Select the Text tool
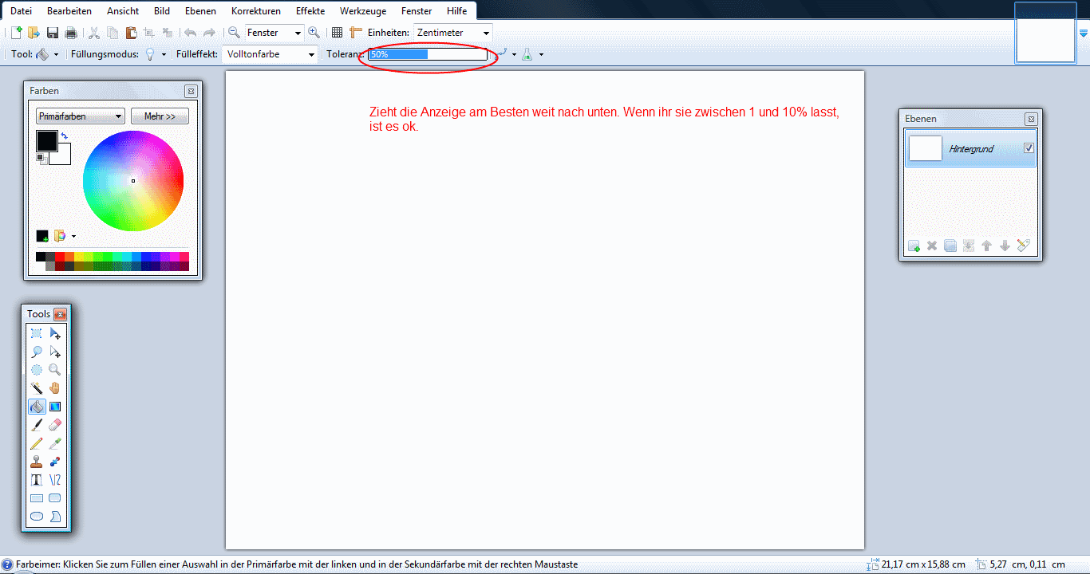Image resolution: width=1090 pixels, height=574 pixels. [37, 480]
